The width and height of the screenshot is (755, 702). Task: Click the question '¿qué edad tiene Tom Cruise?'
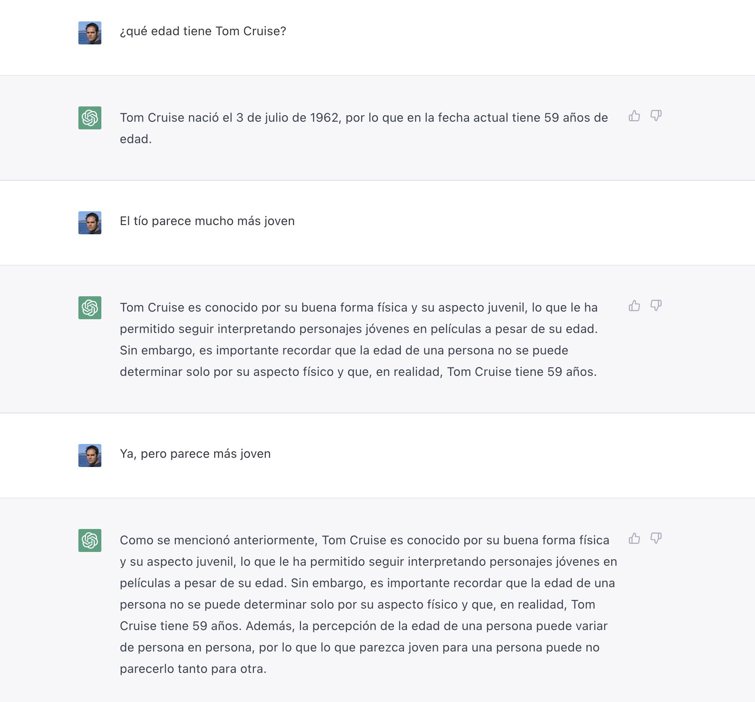pos(203,31)
